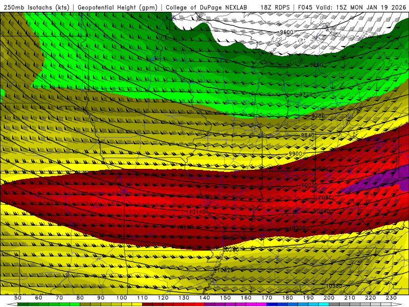Click the 120 knot color scale label
The height and width of the screenshot is (307, 409).
[163, 298]
